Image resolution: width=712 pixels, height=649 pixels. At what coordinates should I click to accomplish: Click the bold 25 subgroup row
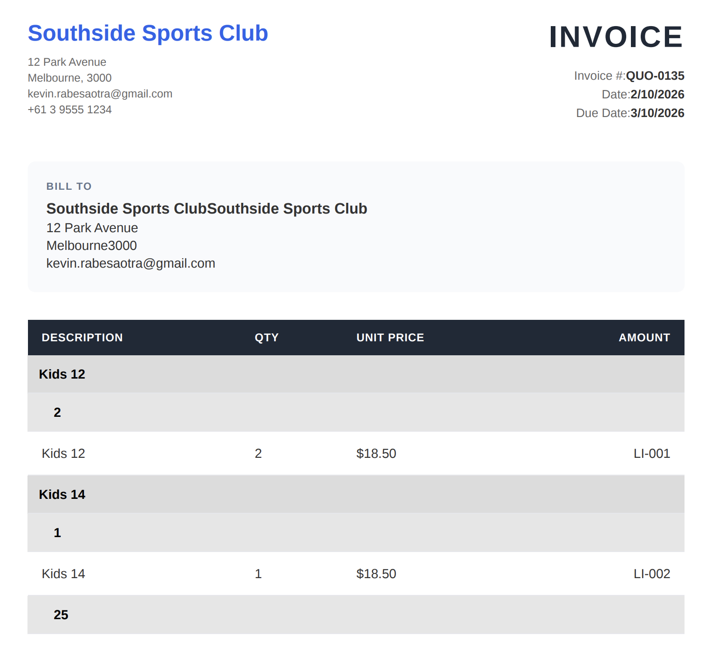[x=61, y=615]
